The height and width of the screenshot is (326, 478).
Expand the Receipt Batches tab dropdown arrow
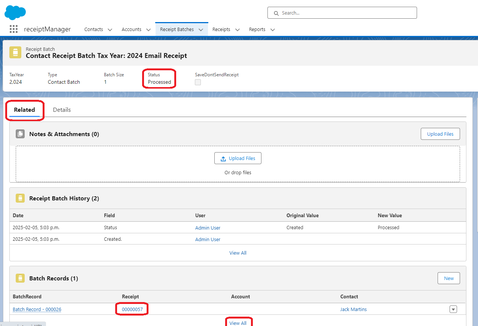click(x=201, y=30)
